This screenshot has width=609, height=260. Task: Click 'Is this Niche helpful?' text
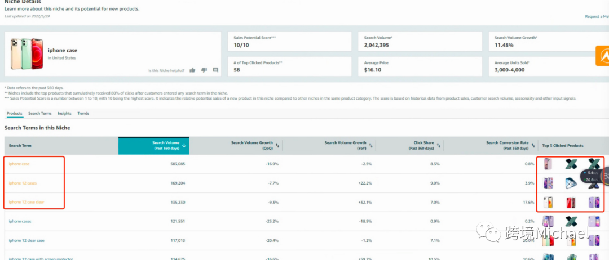coord(166,70)
